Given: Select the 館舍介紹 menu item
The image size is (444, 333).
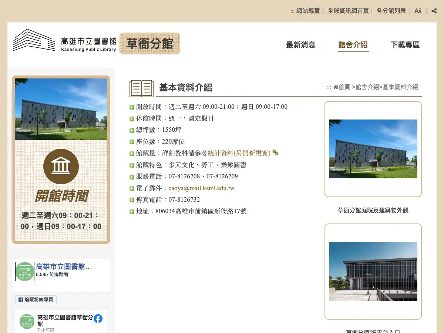Looking at the screenshot, I should click(x=353, y=45).
